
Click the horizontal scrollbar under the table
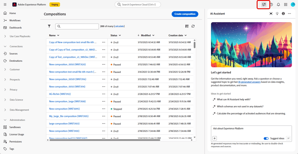tap(105, 140)
